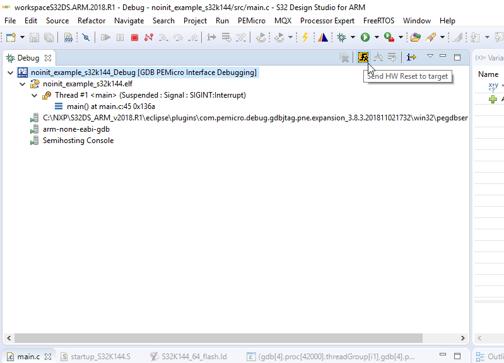Click the Remove All Terminated Launches icon
The width and height of the screenshot is (504, 363).
tap(344, 57)
